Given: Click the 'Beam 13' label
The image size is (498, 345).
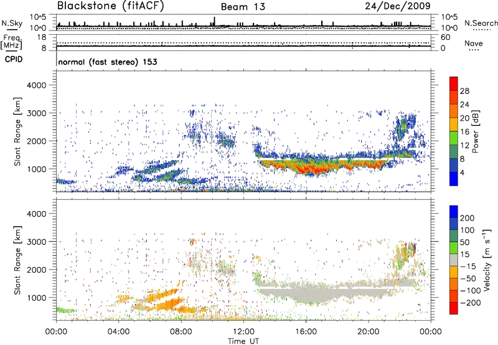Looking at the screenshot, I should [x=243, y=7].
